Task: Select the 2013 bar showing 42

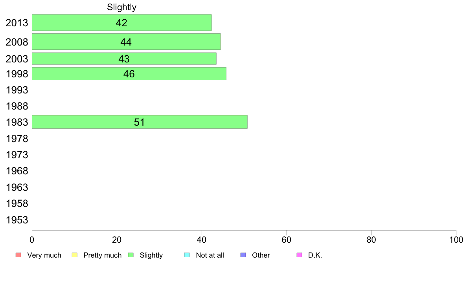Action: coord(121,23)
